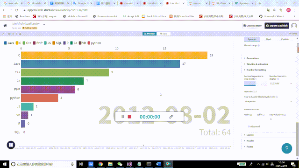Open the browser zoom magnifier icon
The width and height of the screenshot is (299, 168).
click(274, 10)
